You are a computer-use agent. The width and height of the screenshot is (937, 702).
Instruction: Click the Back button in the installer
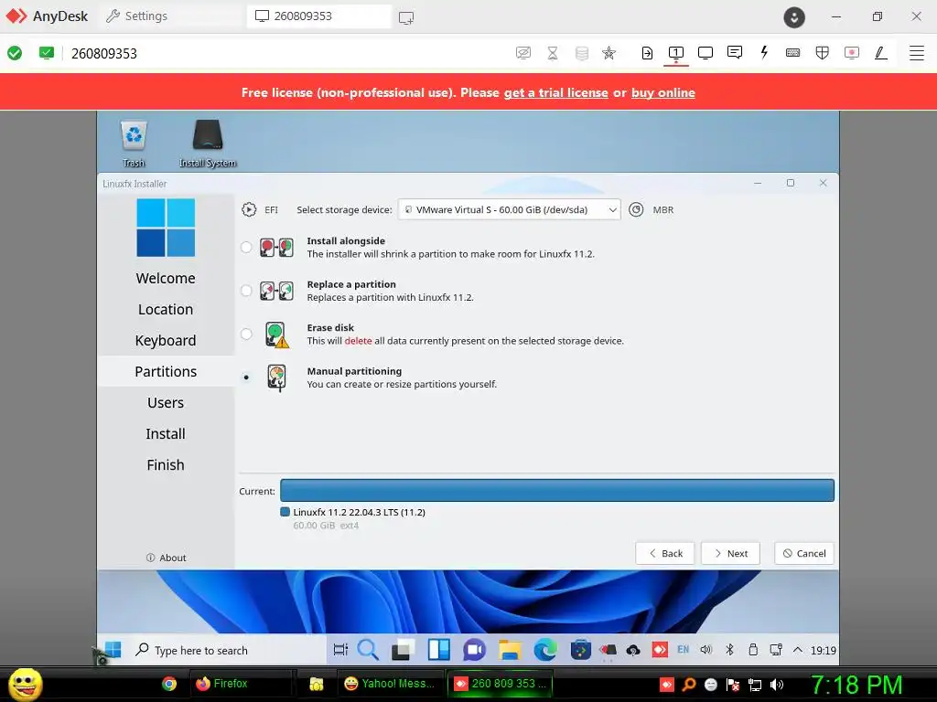[x=664, y=553]
